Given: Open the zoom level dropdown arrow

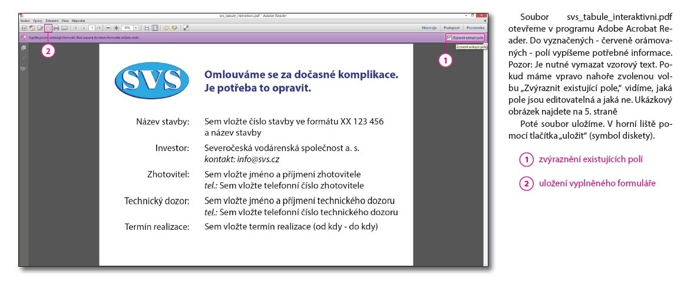Looking at the screenshot, I should tap(136, 28).
